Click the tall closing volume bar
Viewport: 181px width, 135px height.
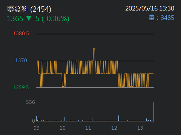(153, 112)
